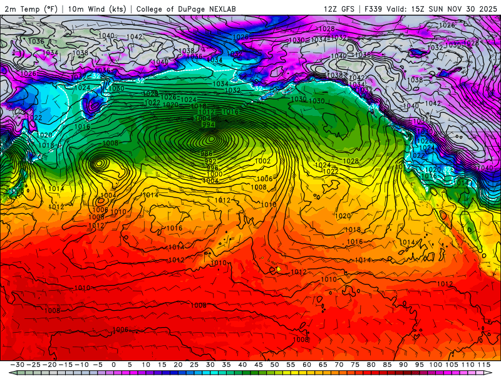Click 90 on the temperature legend
The width and height of the screenshot is (501, 376).
click(403, 365)
